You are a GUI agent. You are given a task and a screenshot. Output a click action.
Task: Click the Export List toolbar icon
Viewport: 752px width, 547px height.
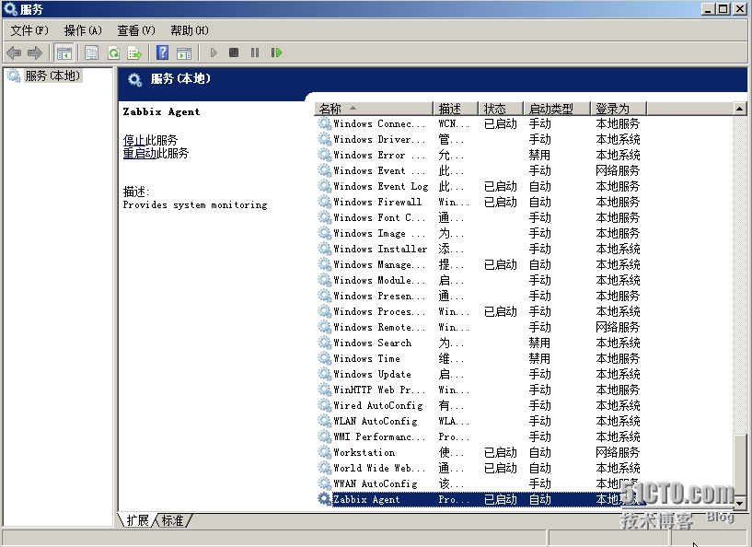[x=134, y=52]
